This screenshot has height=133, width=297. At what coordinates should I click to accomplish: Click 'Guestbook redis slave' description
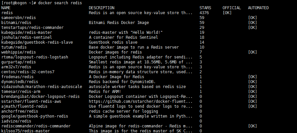point(113,42)
